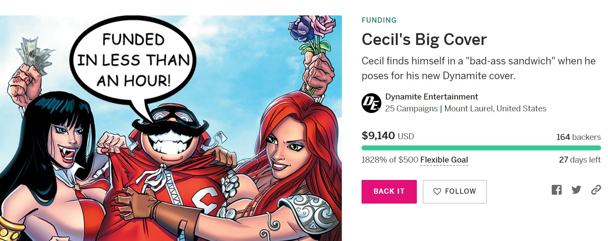Click the BACK IT button
This screenshot has width=608, height=241.
click(x=389, y=191)
